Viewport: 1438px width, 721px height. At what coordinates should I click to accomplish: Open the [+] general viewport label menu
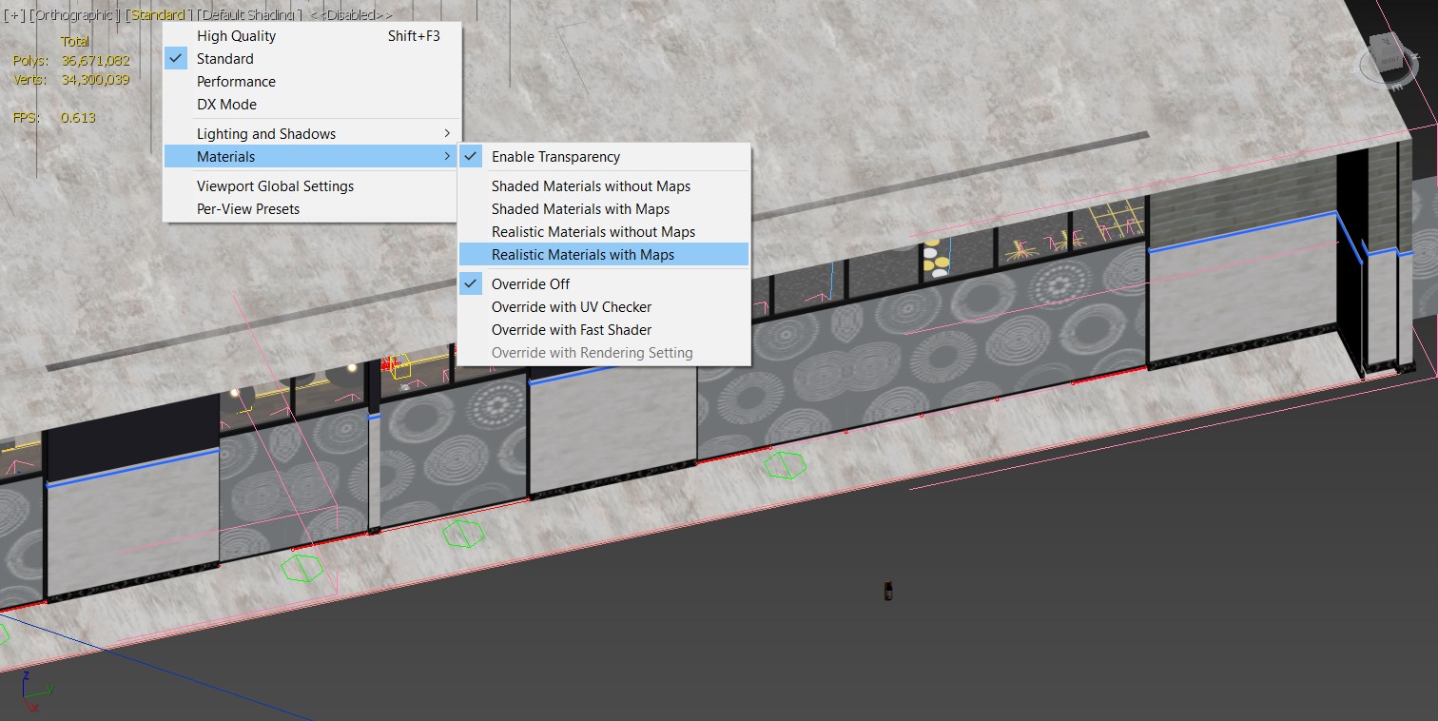[x=15, y=14]
